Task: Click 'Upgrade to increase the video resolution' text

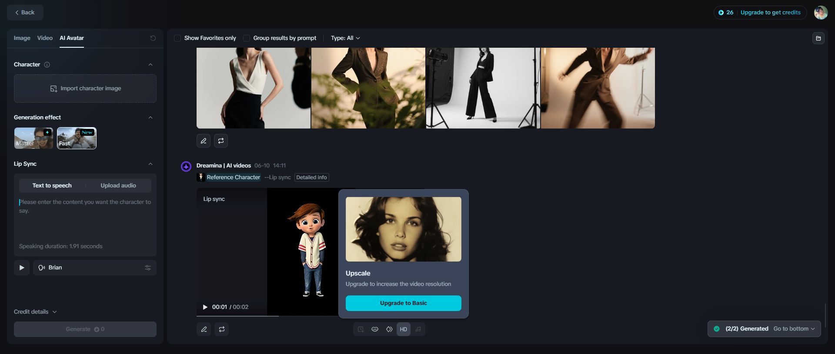Action: click(398, 284)
